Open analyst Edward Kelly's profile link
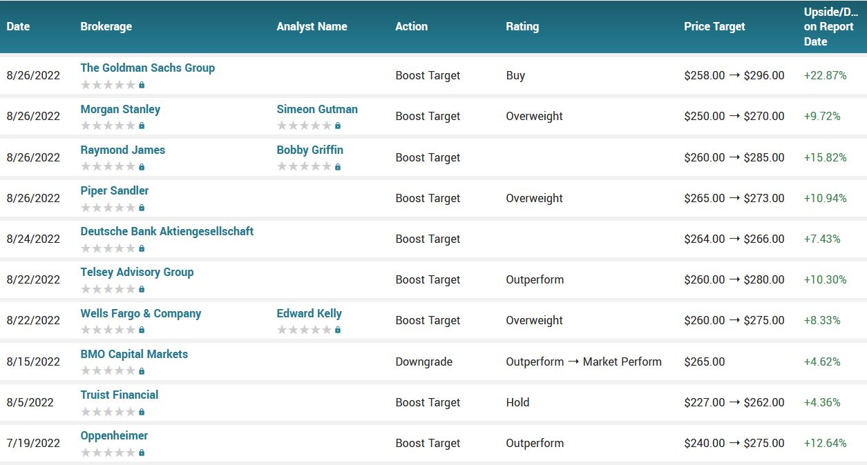 point(309,313)
